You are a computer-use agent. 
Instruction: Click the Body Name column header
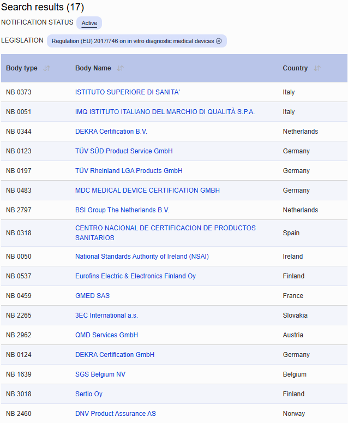[93, 68]
